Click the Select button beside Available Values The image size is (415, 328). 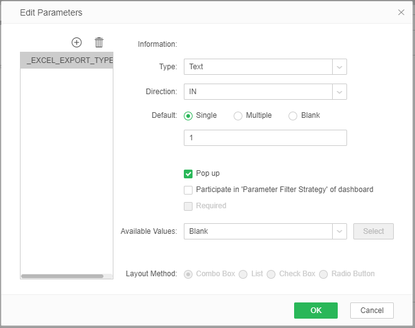click(x=373, y=231)
